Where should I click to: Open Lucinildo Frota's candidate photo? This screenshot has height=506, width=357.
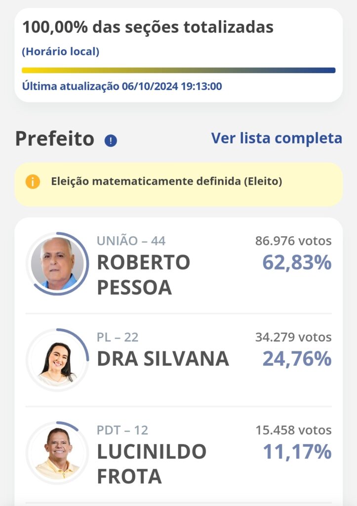point(57,453)
